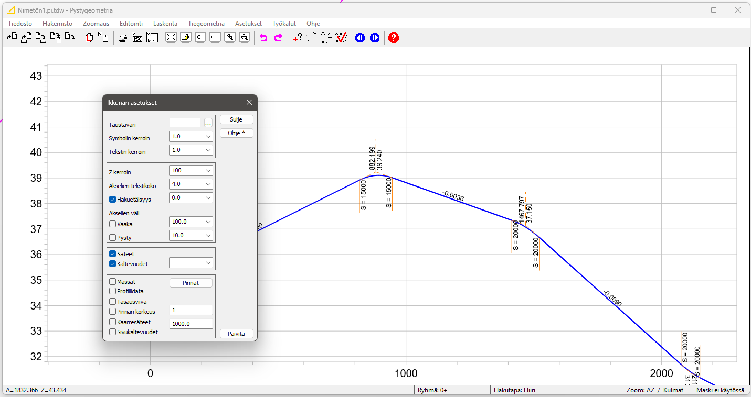Click the zoom-to-fit full extent icon
The height and width of the screenshot is (397, 751).
(x=171, y=38)
